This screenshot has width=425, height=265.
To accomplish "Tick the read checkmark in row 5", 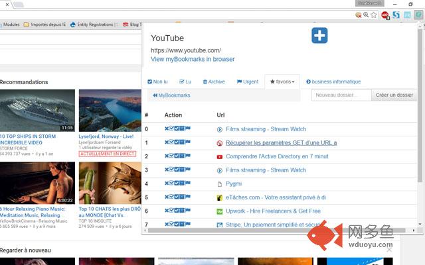I will (x=172, y=197).
